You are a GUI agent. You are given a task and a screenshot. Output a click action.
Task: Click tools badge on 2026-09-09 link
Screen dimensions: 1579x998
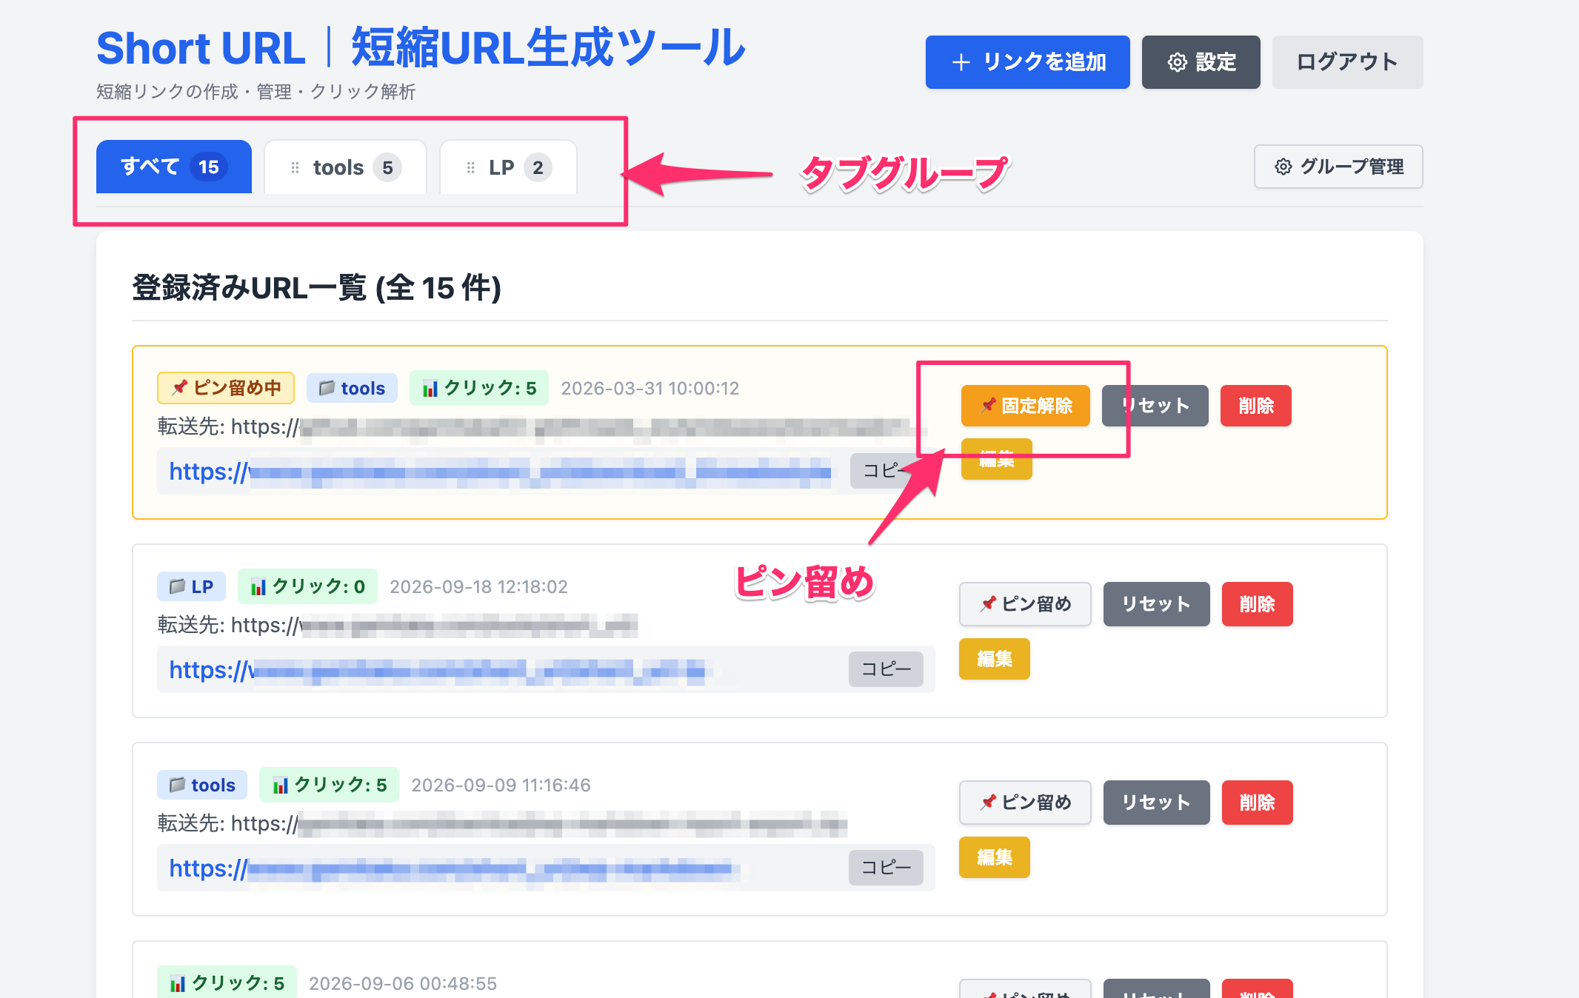pyautogui.click(x=202, y=785)
